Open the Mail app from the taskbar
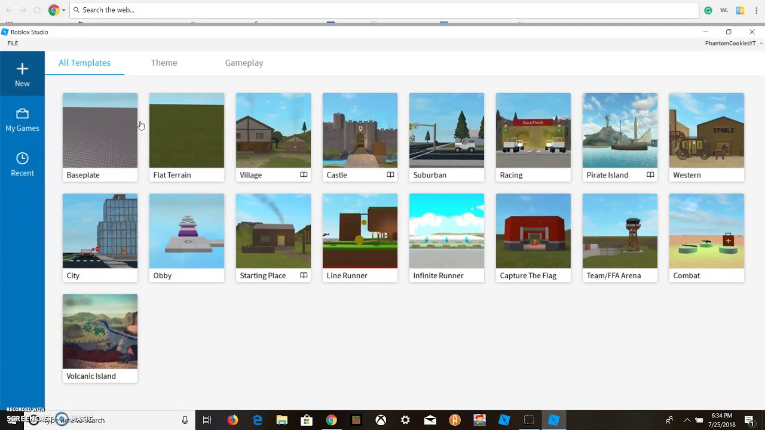The width and height of the screenshot is (765, 430). point(430,420)
